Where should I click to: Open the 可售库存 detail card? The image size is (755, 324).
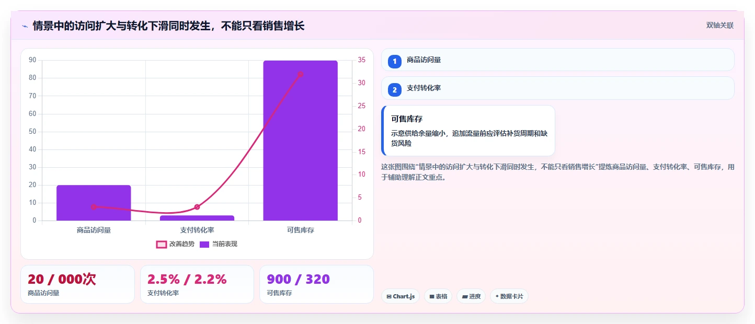[468, 131]
